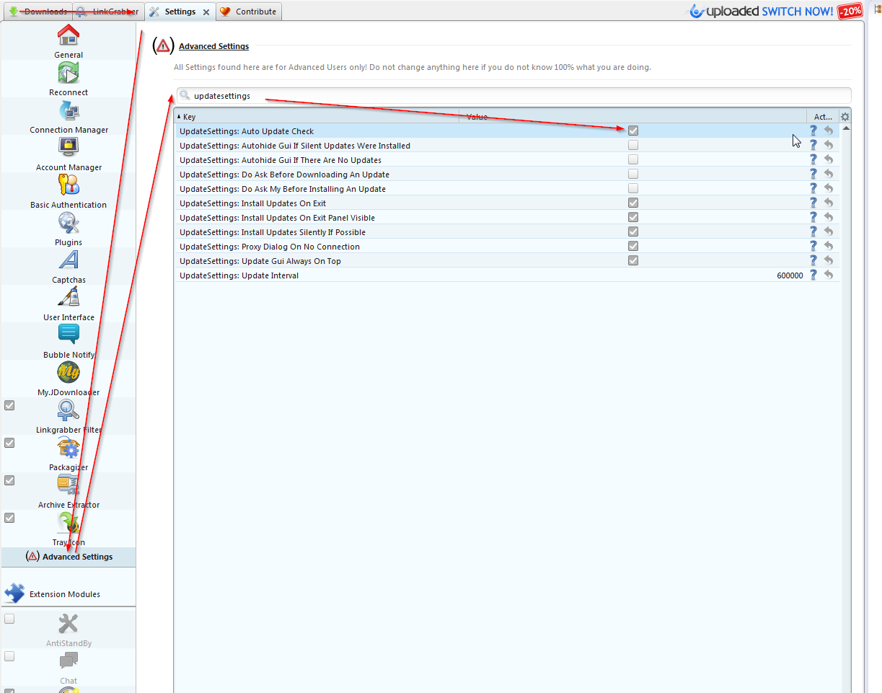This screenshot has width=882, height=693.
Task: Disable the Archive Extractor extension checkbox
Action: 9,480
